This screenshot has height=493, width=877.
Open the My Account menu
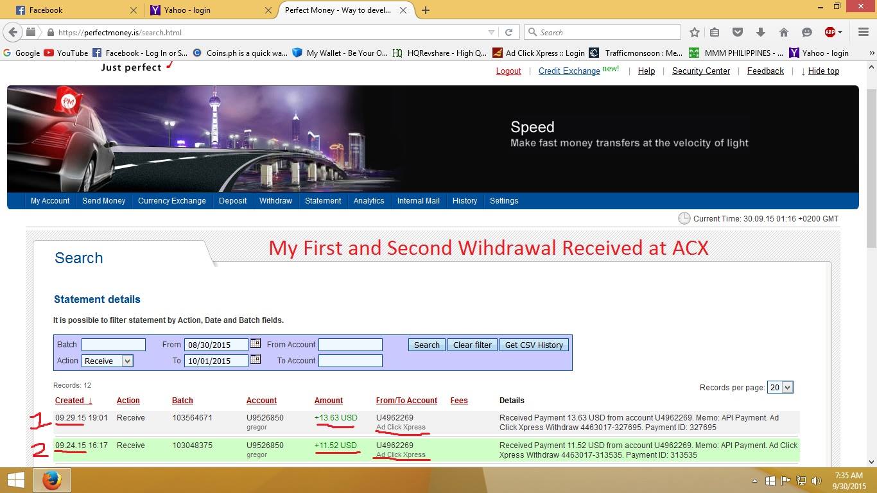pos(50,201)
